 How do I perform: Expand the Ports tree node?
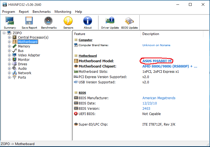point(9,77)
